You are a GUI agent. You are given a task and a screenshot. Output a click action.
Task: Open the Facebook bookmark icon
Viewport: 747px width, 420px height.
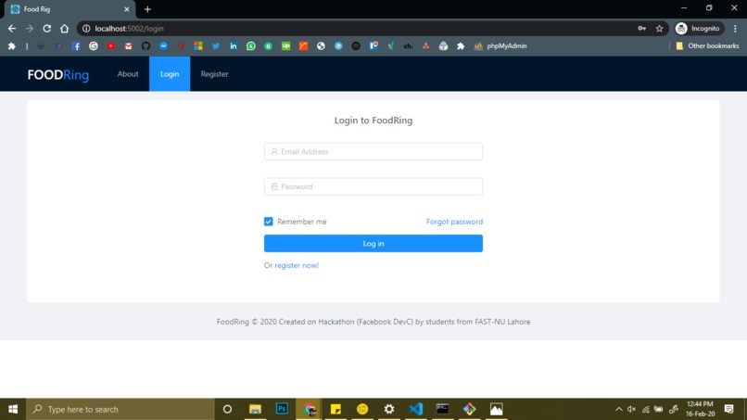click(x=76, y=46)
